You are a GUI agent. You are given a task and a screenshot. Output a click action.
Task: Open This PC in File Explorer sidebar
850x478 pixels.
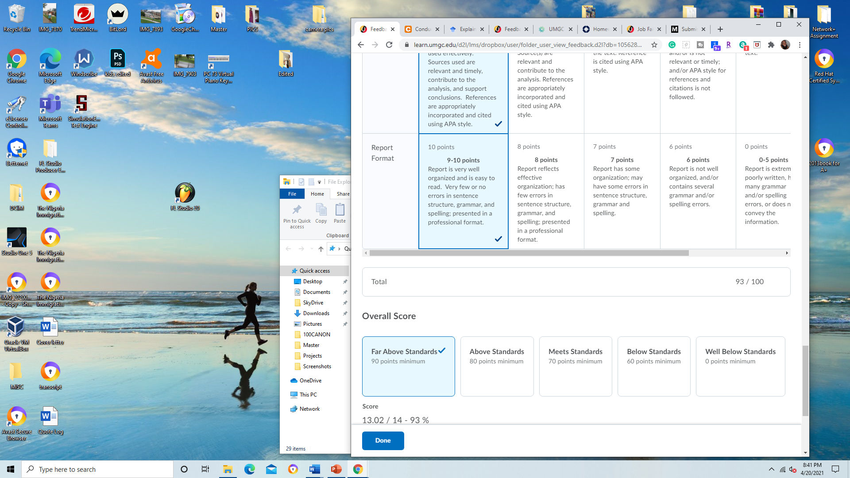[308, 395]
